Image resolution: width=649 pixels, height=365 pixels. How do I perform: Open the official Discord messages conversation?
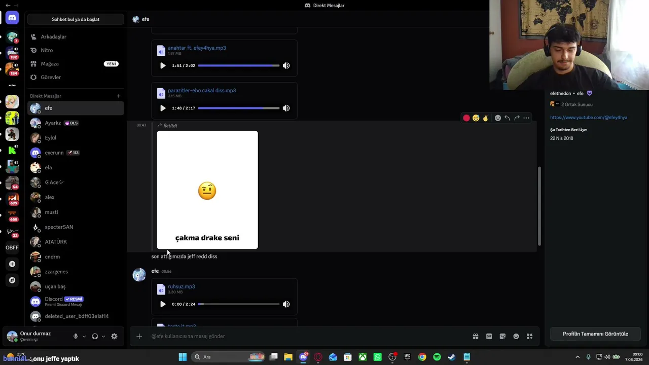[76, 302]
